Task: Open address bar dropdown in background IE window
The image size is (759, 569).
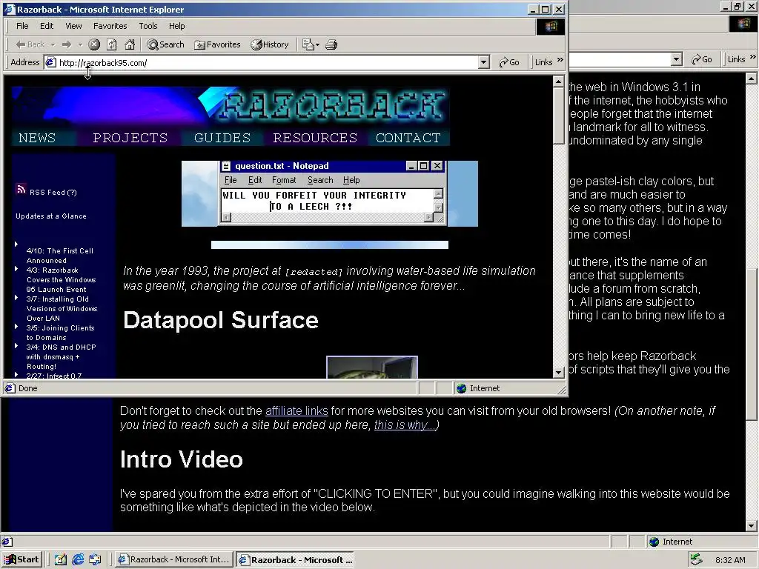Action: tap(677, 59)
